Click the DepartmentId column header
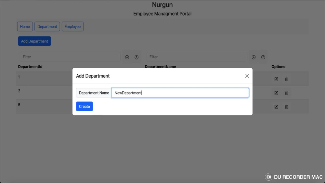Viewport: 325px width, 183px height. point(30,67)
